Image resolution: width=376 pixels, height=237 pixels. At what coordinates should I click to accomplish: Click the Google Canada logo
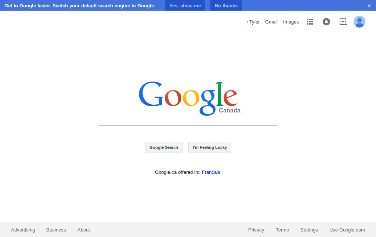coord(189,98)
